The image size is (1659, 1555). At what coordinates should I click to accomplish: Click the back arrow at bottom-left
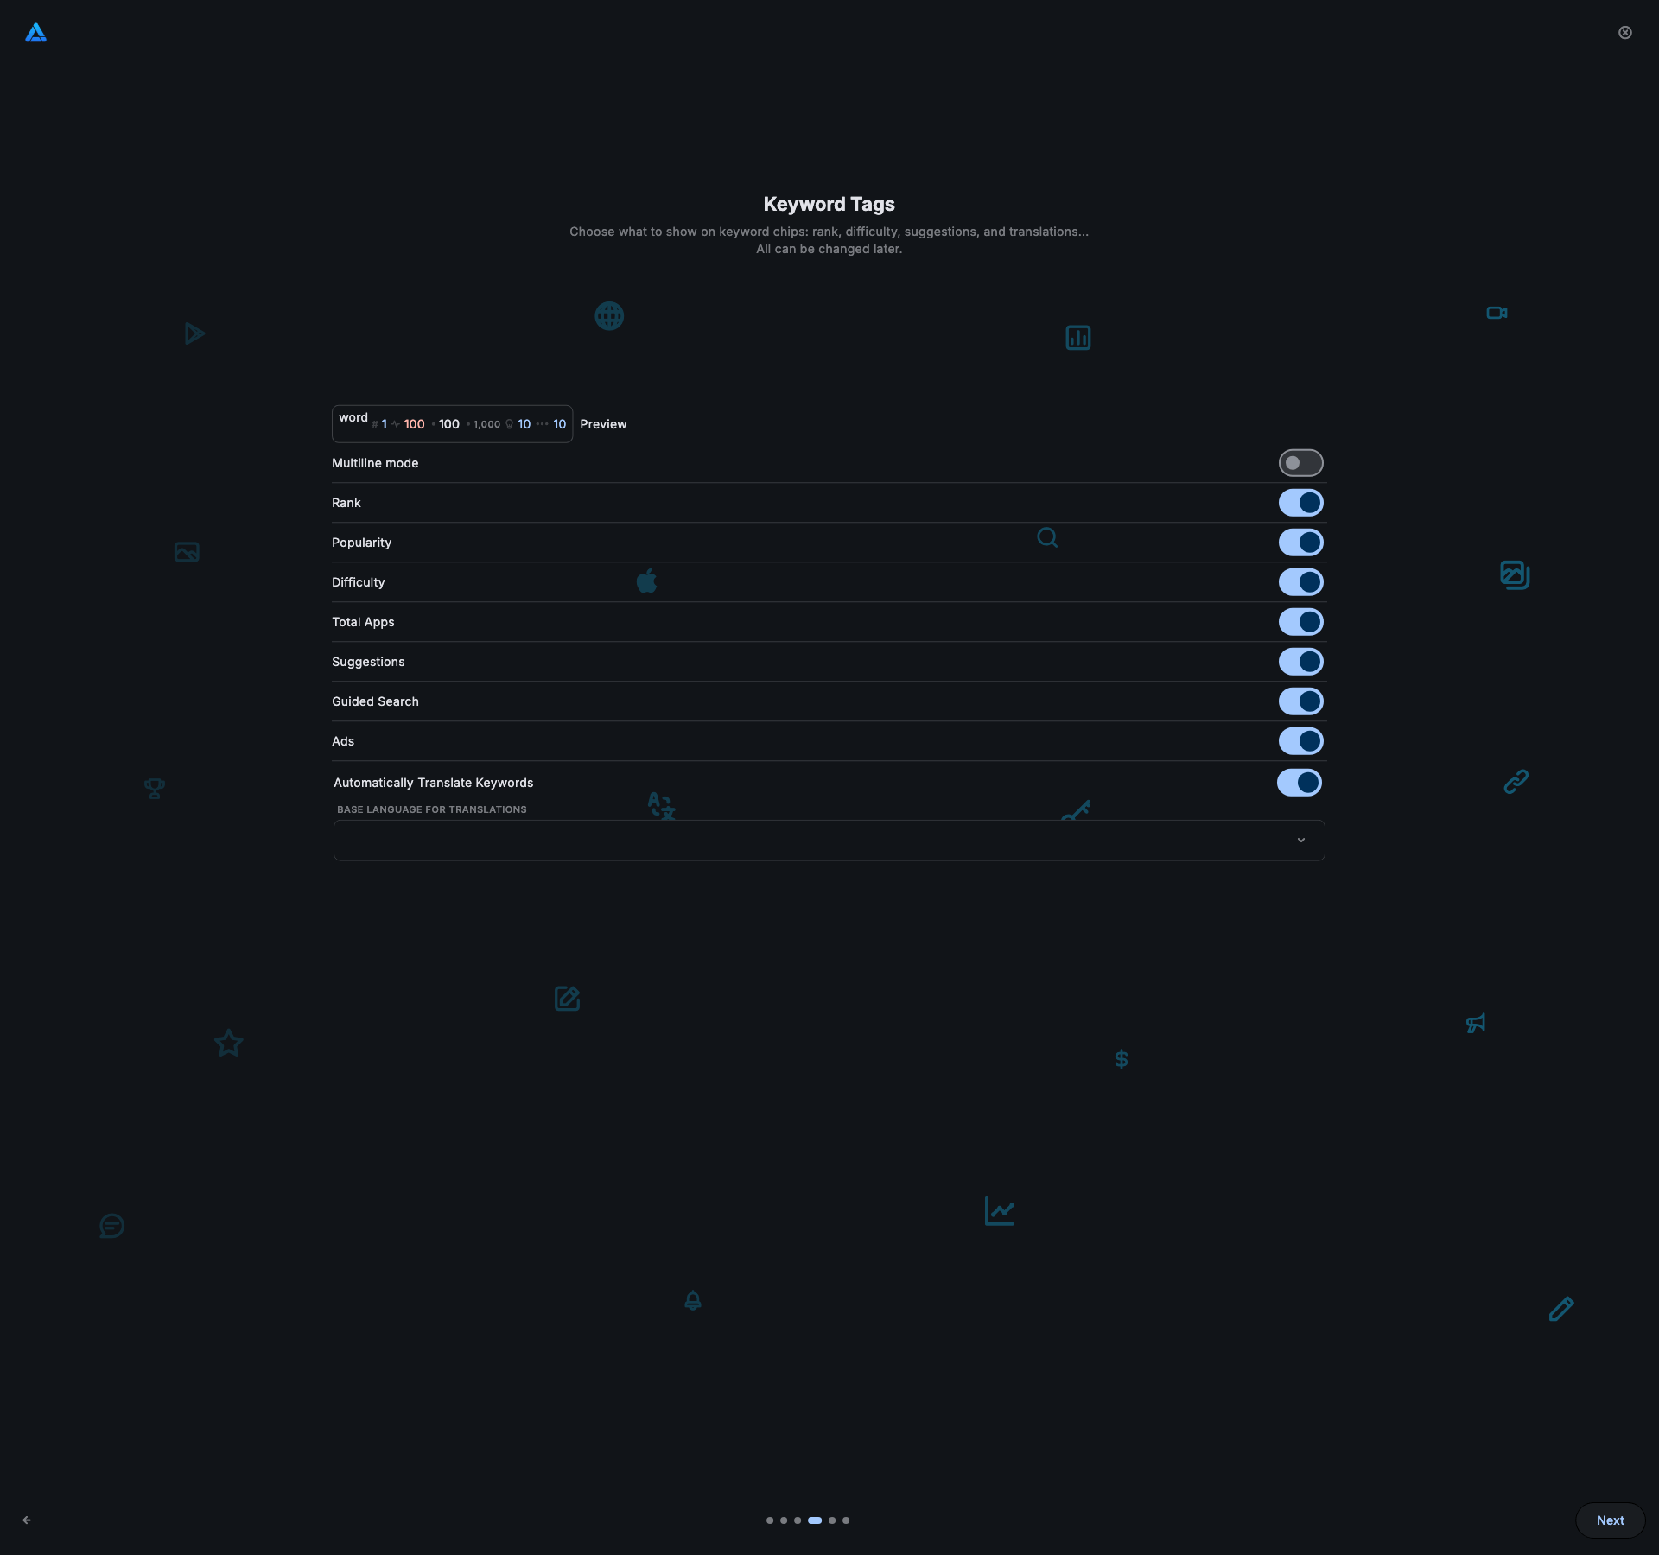coord(27,1520)
